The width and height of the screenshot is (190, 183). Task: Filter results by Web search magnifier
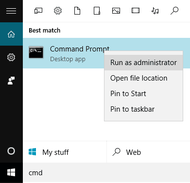(x=174, y=11)
